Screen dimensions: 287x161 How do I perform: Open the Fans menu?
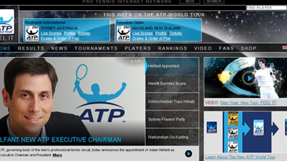226,48
